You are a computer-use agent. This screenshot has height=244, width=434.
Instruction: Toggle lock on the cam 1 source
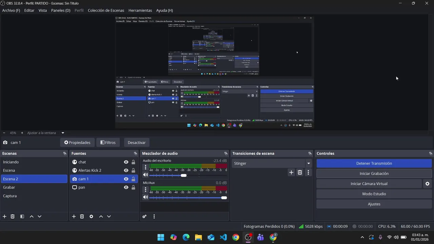(133, 179)
